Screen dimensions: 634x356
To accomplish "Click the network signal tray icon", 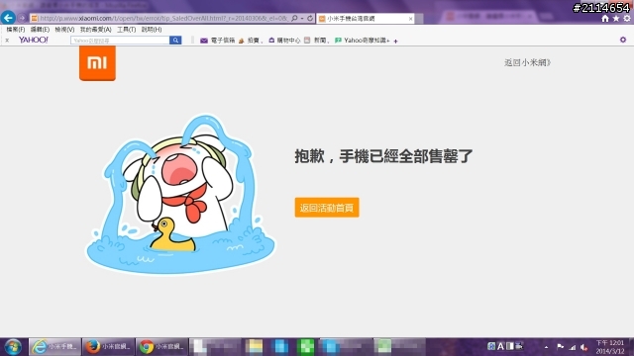I will pos(573,347).
